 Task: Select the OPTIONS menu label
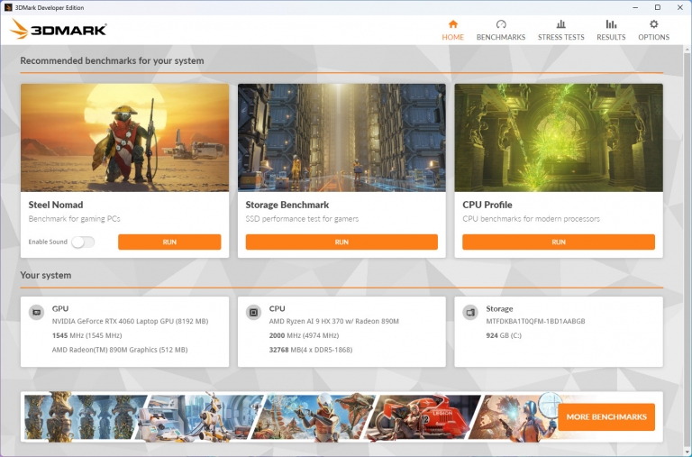(x=653, y=37)
